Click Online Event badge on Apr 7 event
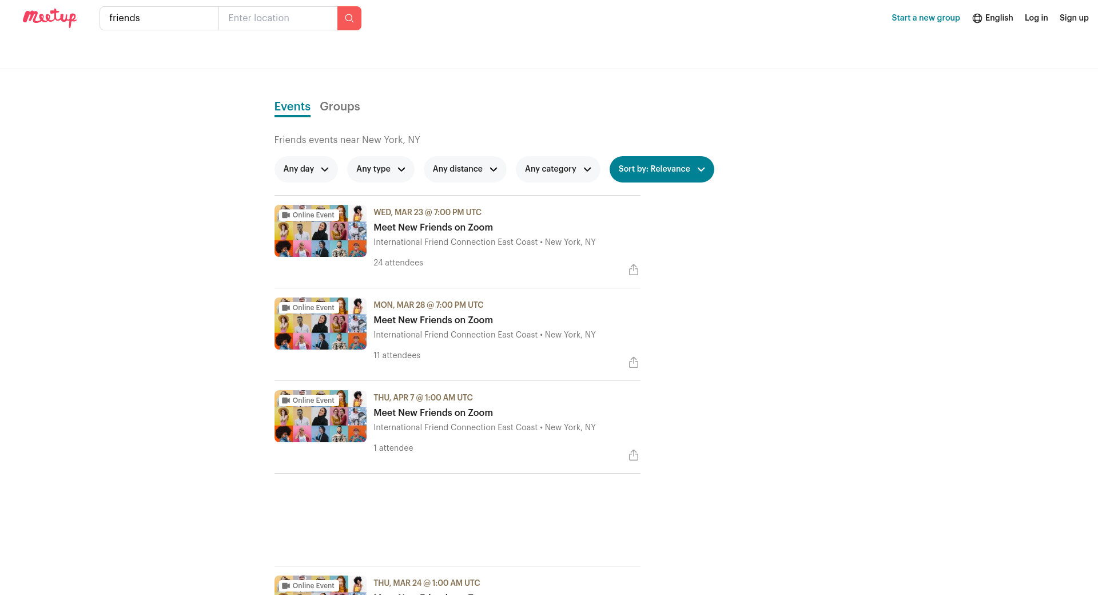The image size is (1098, 595). (x=308, y=400)
